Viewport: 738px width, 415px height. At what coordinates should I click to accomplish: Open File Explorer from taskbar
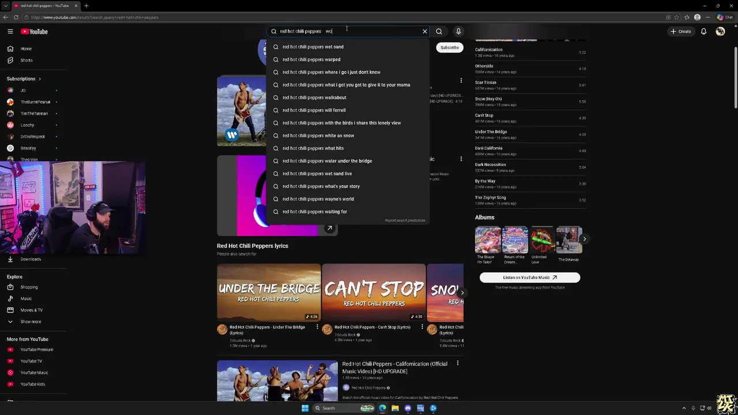pyautogui.click(x=395, y=408)
